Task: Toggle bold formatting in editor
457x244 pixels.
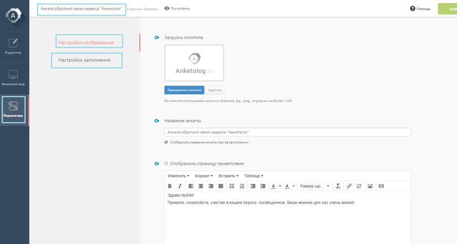Action: (x=170, y=186)
